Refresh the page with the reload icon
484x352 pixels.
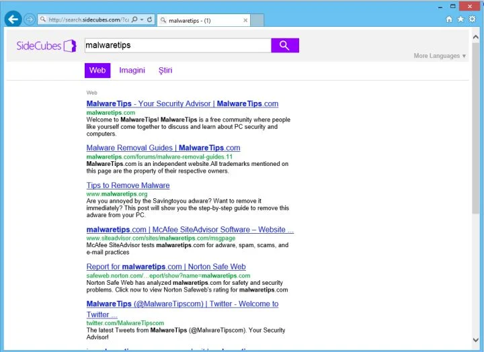point(149,19)
